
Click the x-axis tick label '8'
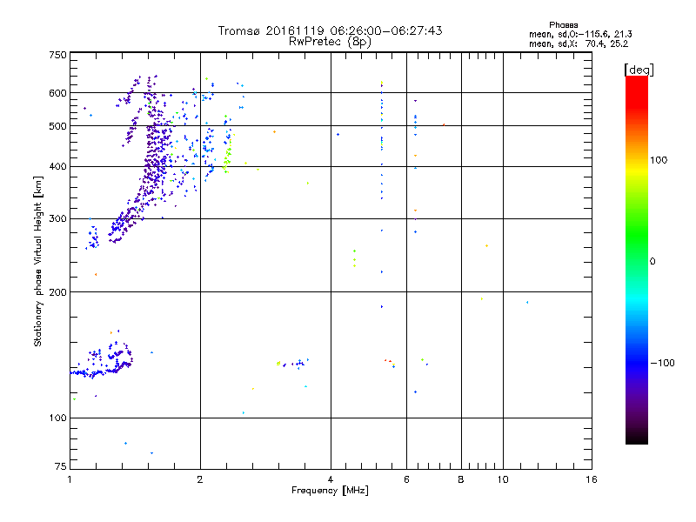click(x=461, y=479)
